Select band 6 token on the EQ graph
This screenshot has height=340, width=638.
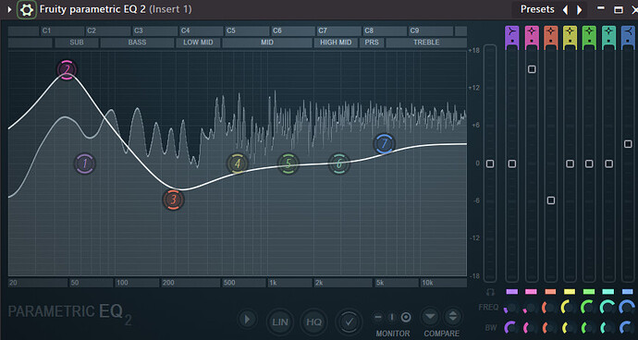pyautogui.click(x=339, y=164)
